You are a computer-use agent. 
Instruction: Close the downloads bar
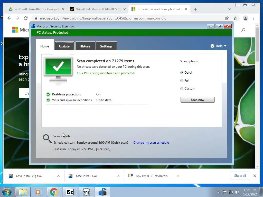tap(255, 176)
